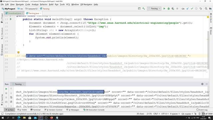Open Terminal tool window tab
The height and width of the screenshot is (120, 213).
click(x=36, y=110)
